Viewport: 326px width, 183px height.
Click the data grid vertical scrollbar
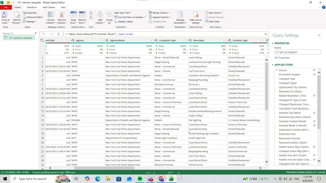[x=267, y=86]
